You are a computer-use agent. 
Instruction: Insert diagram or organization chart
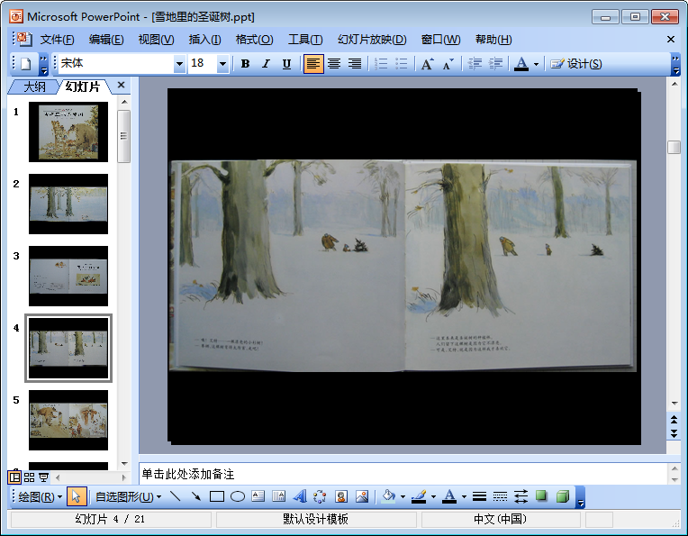click(320, 496)
